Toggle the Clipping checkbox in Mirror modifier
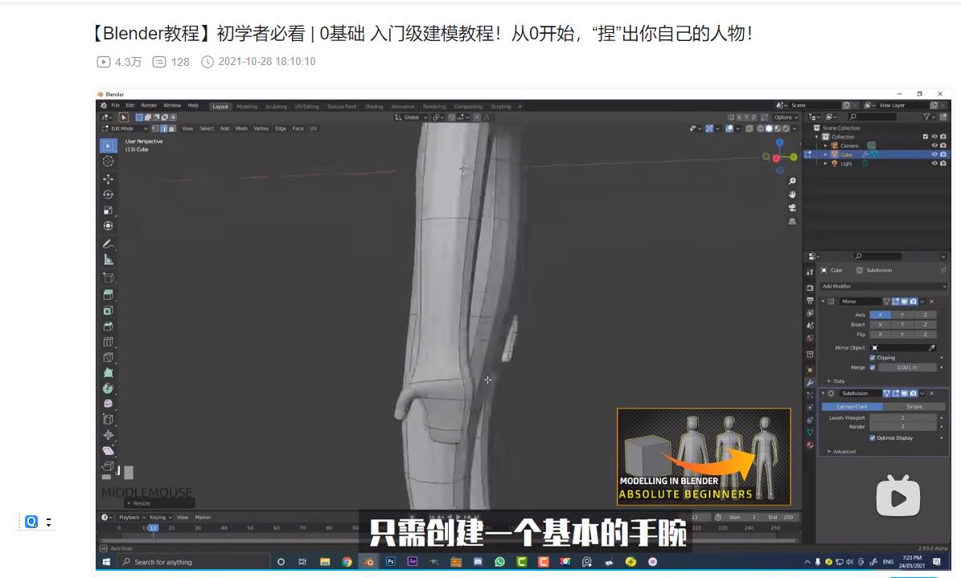Screen dimensions: 961x578 pyautogui.click(x=872, y=358)
